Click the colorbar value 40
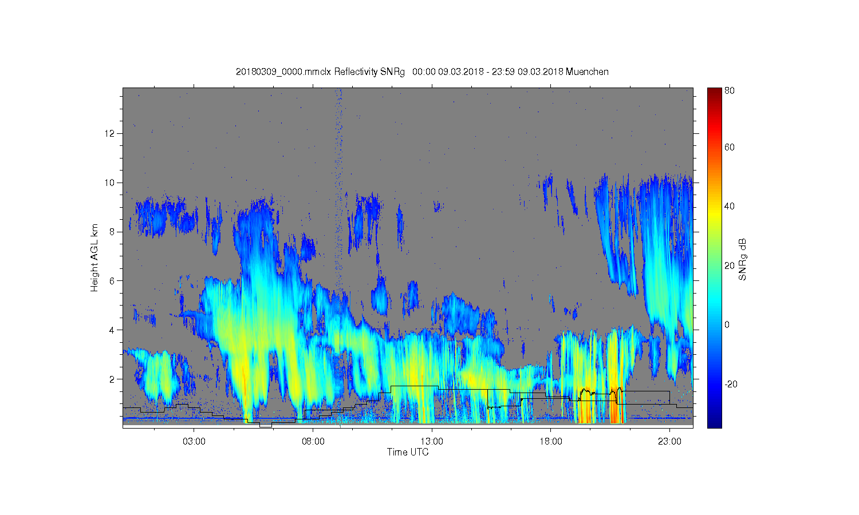Image resolution: width=859 pixels, height=515 pixels. coord(730,207)
